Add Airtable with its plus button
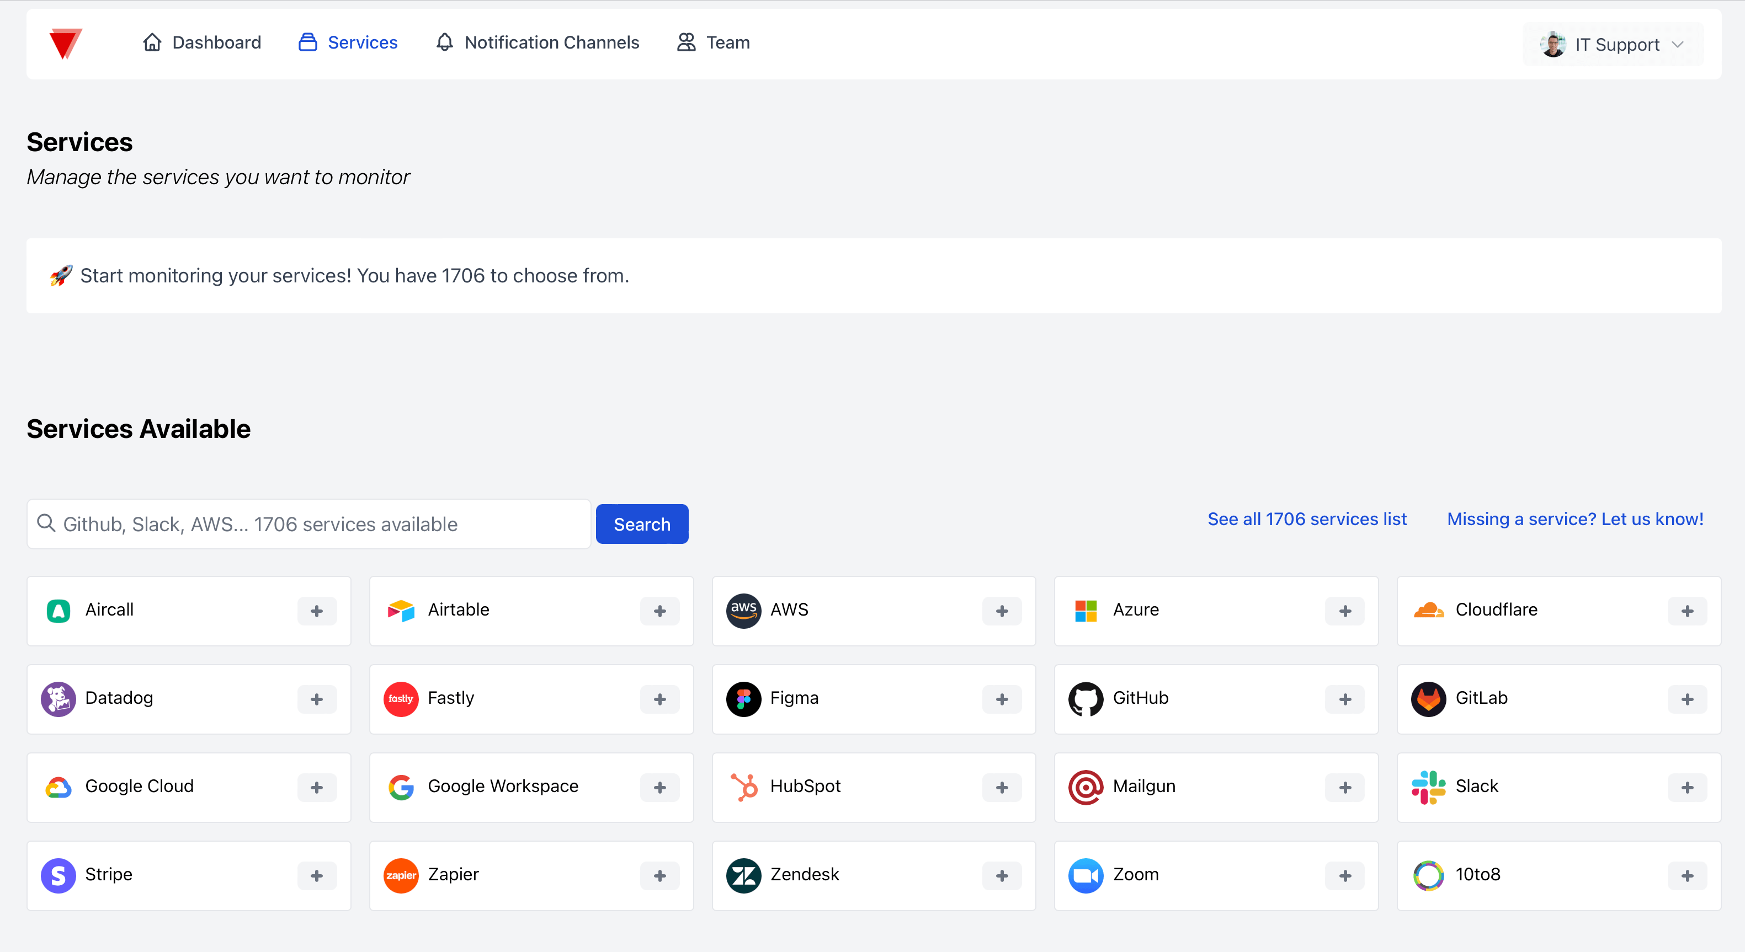1745x952 pixels. pyautogui.click(x=660, y=612)
